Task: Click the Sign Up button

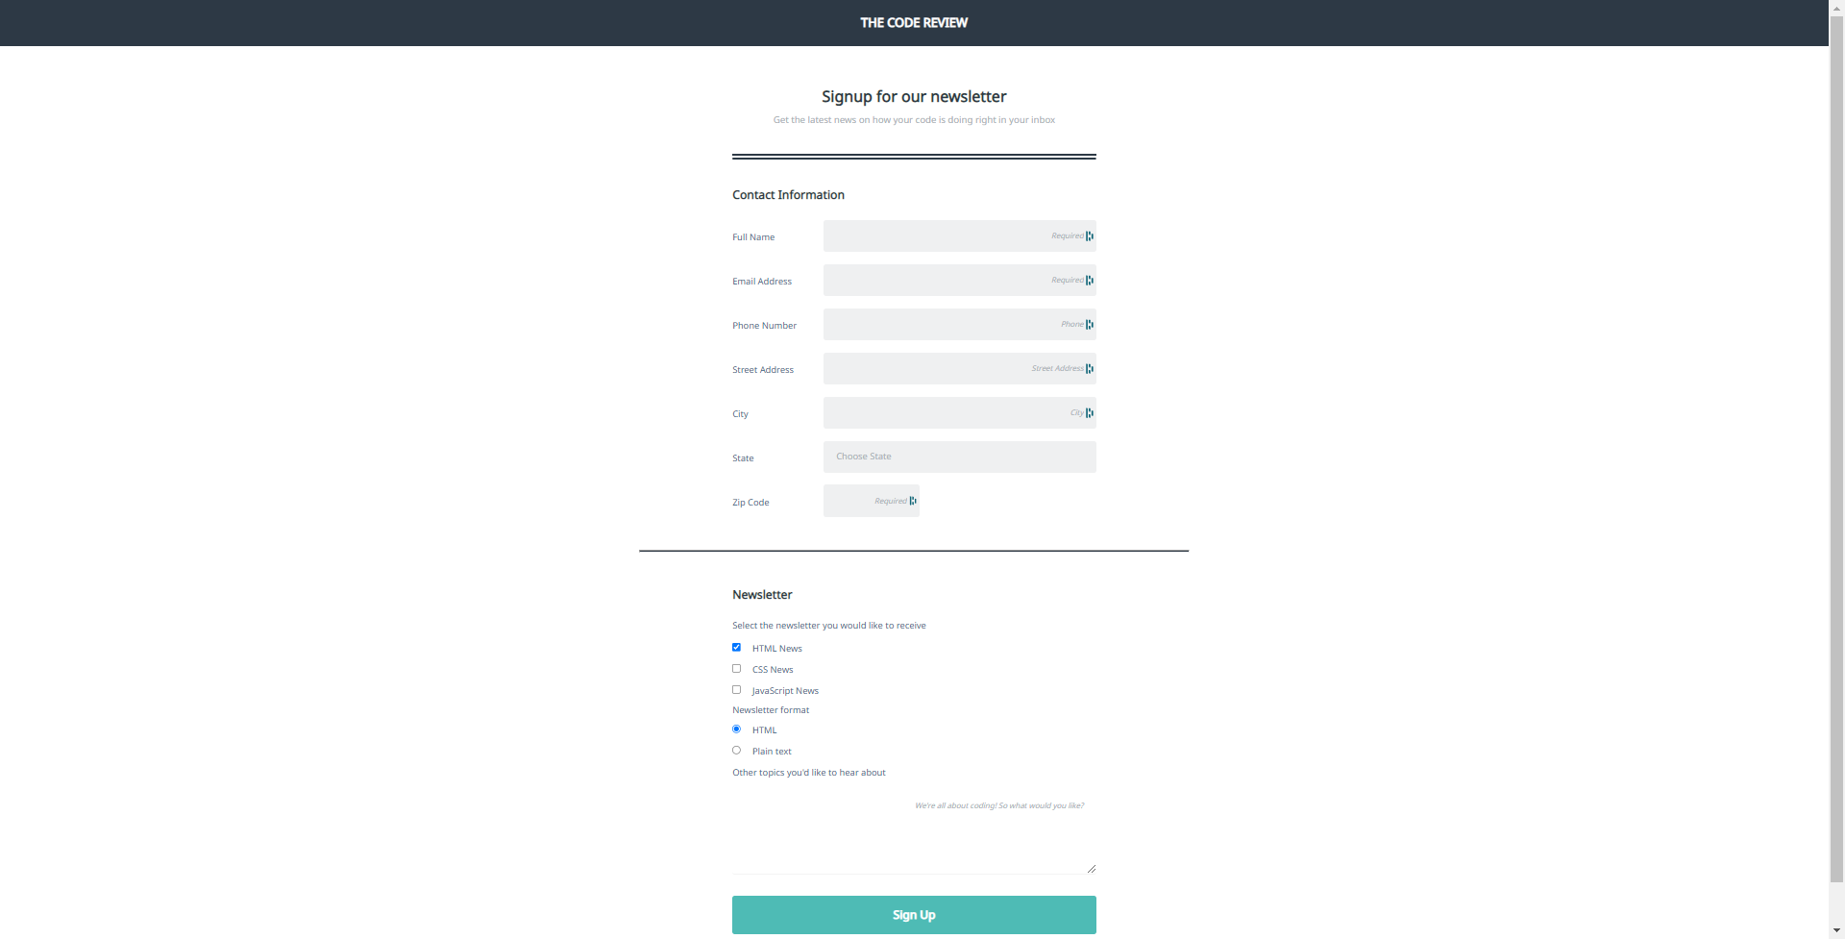Action: [x=913, y=914]
